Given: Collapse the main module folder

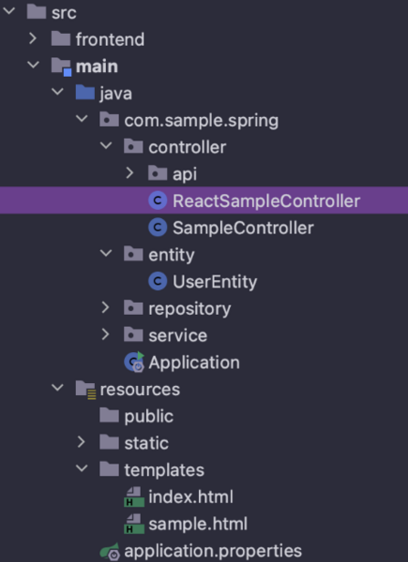Looking at the screenshot, I should (x=34, y=66).
